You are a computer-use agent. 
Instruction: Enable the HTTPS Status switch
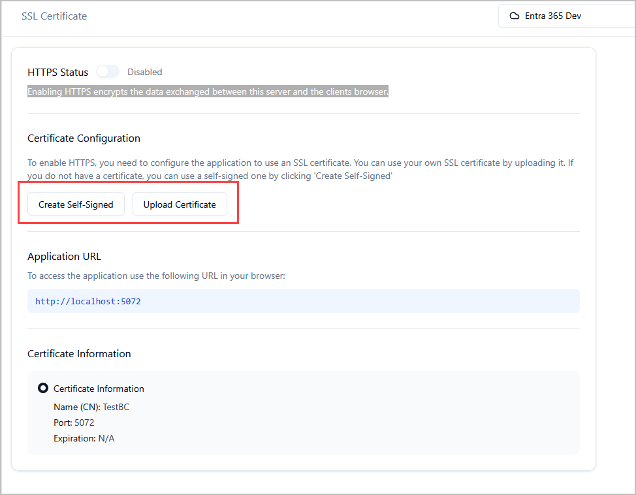(108, 72)
